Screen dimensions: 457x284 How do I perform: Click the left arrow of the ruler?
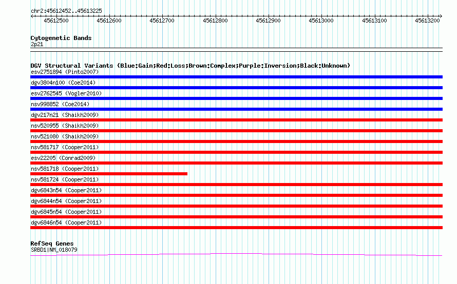coord(32,16)
